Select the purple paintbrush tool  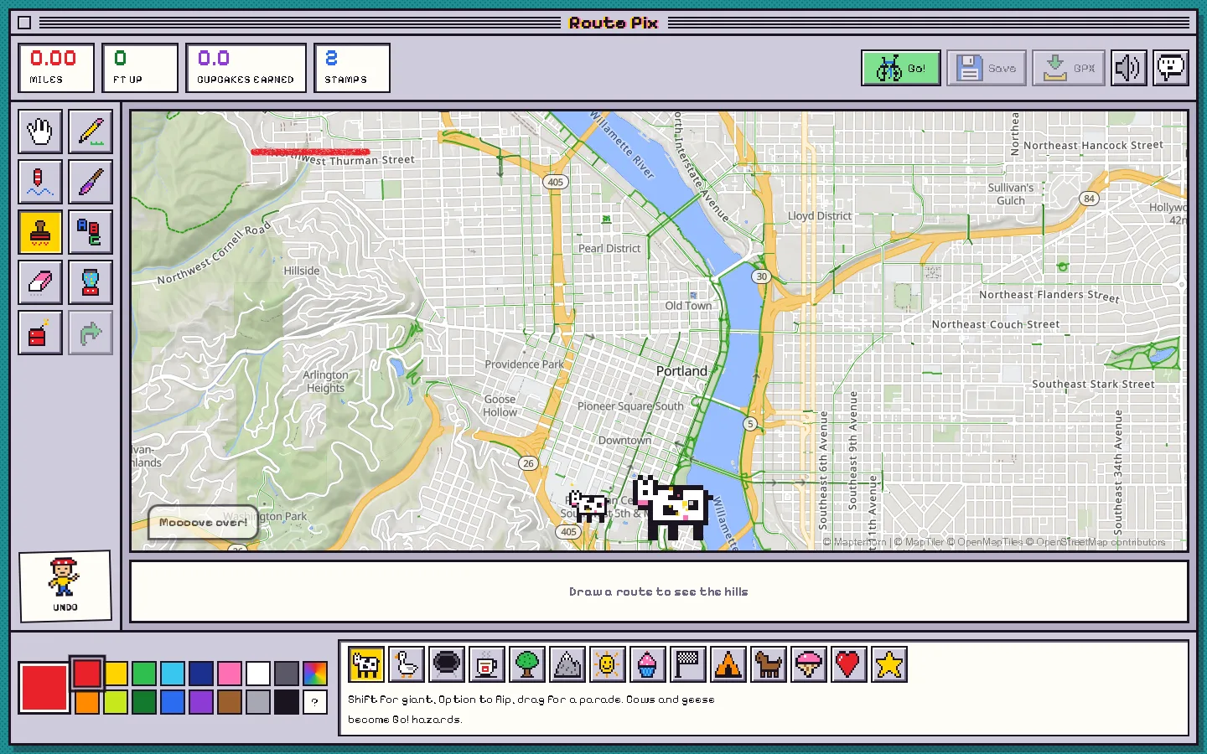tap(91, 182)
